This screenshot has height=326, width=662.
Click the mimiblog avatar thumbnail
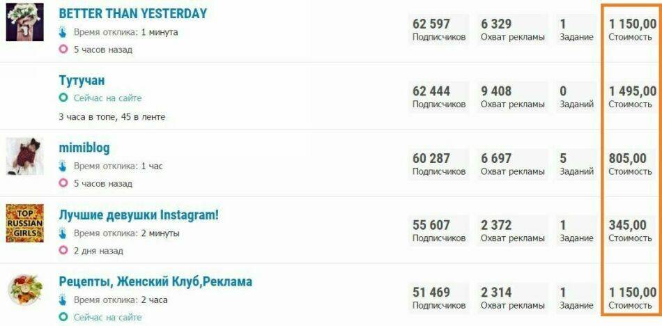pos(25,156)
